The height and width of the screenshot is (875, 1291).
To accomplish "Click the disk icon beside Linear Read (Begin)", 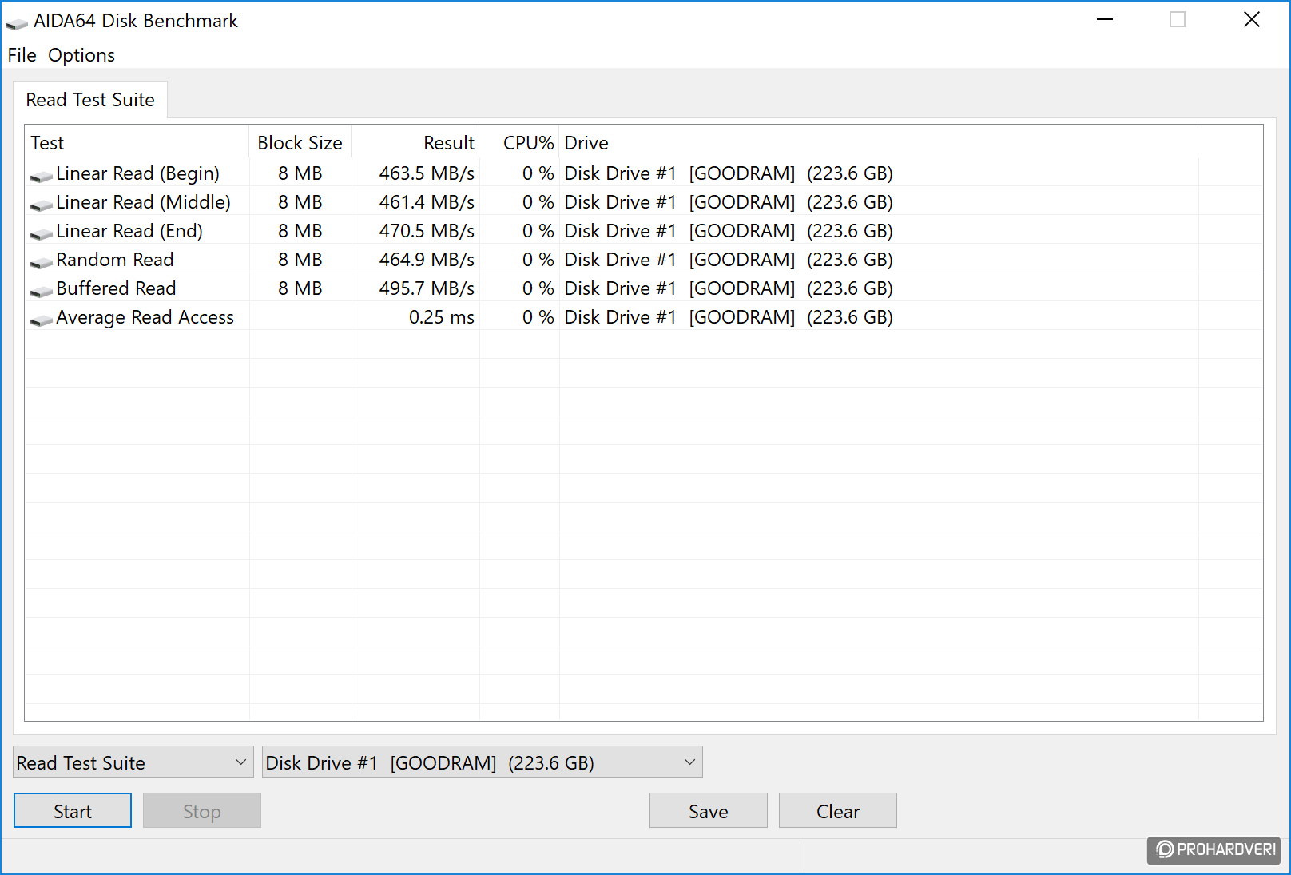I will pos(42,176).
